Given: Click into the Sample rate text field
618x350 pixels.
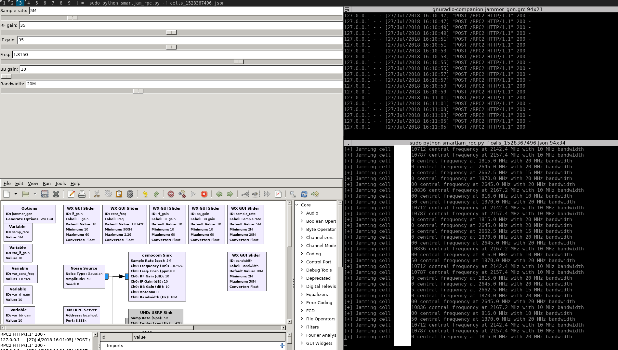Looking at the screenshot, I should (186, 10).
